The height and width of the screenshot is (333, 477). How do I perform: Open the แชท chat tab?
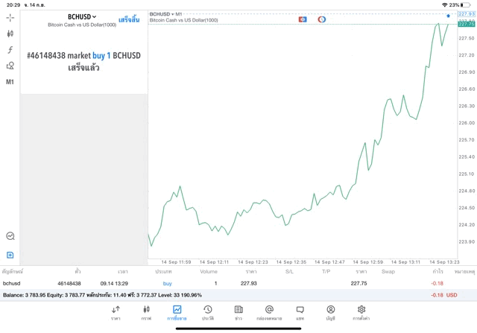[300, 313]
